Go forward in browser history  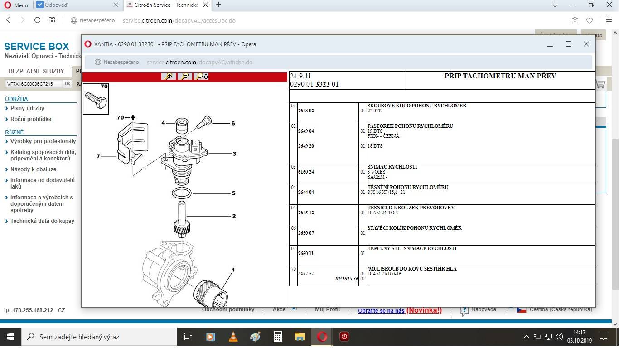point(23,20)
